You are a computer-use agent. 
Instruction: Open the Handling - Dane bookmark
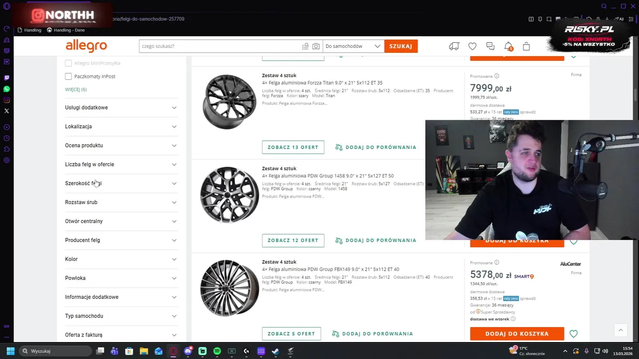66,30
